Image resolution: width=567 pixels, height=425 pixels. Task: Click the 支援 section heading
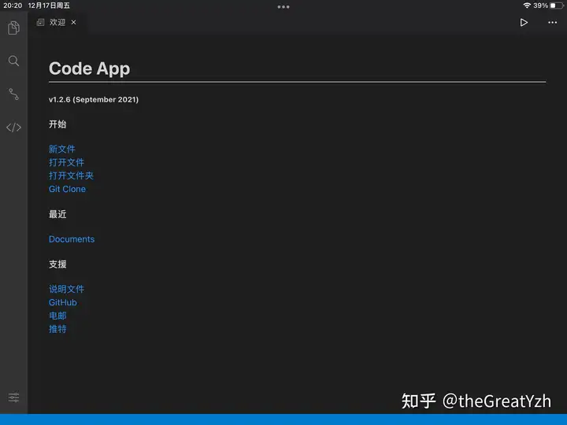coord(57,264)
